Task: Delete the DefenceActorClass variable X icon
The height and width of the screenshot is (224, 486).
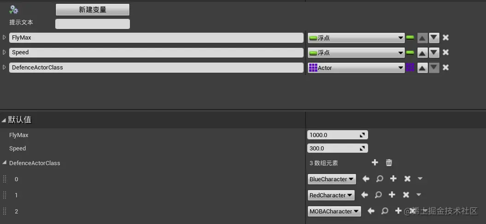Action: click(446, 68)
